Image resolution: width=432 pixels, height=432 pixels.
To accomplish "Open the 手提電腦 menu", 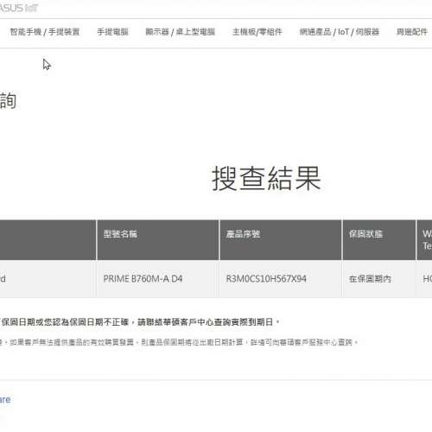I will pyautogui.click(x=112, y=32).
